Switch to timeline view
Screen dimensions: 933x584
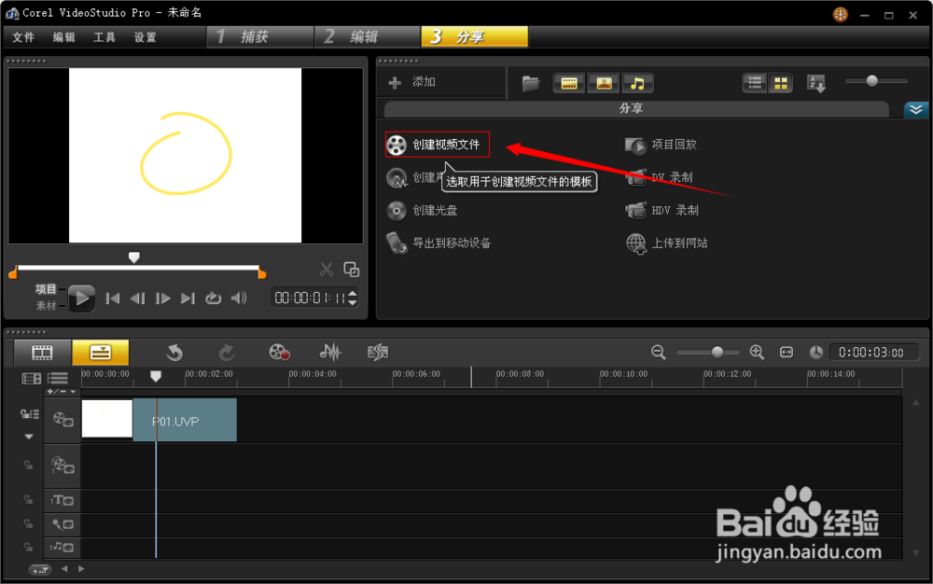pyautogui.click(x=100, y=353)
